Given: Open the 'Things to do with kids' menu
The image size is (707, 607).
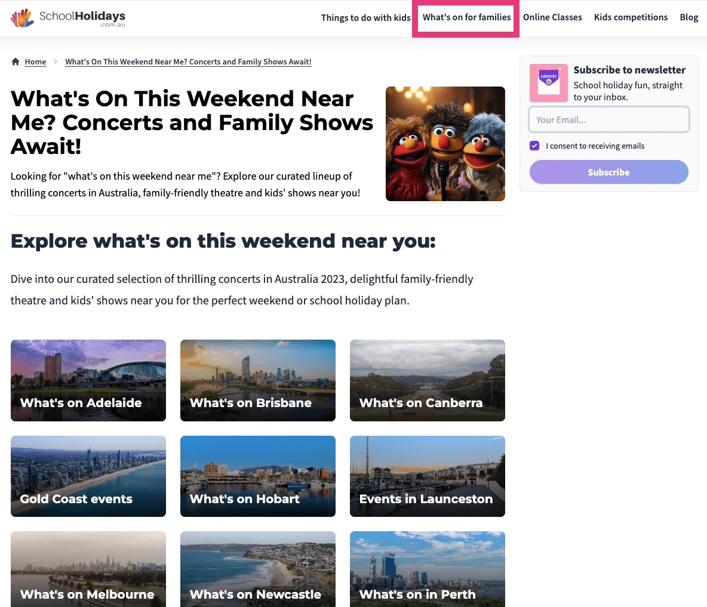Looking at the screenshot, I should [365, 17].
